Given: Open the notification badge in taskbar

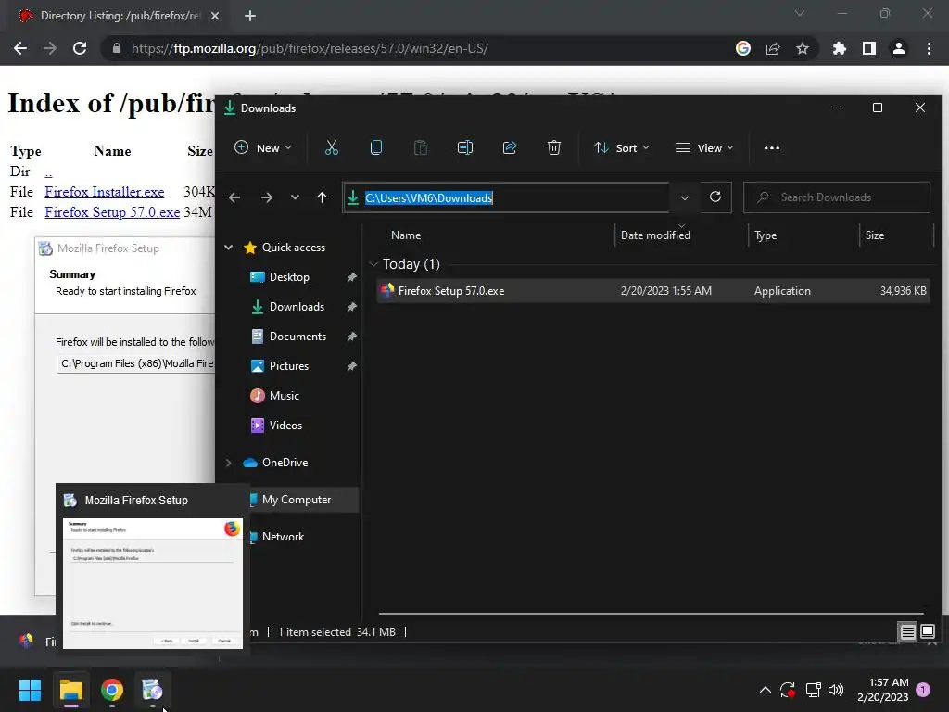Looking at the screenshot, I should tap(923, 690).
